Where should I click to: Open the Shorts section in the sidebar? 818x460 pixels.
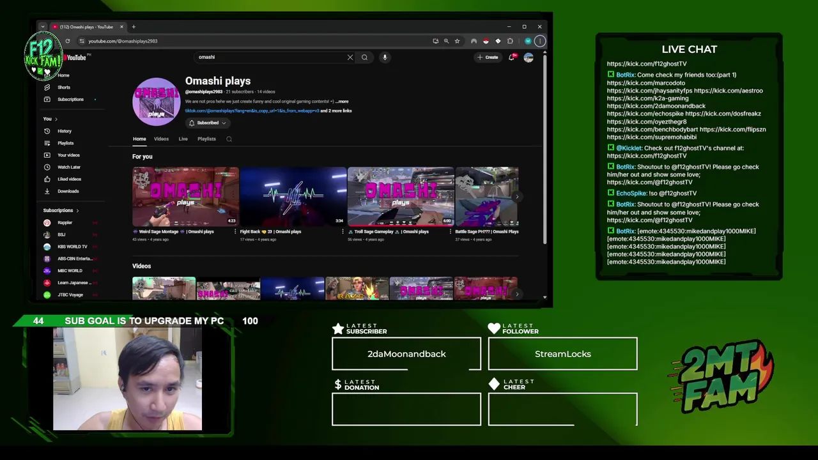tap(63, 87)
